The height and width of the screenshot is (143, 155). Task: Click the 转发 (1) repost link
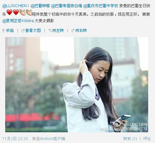click(130, 139)
